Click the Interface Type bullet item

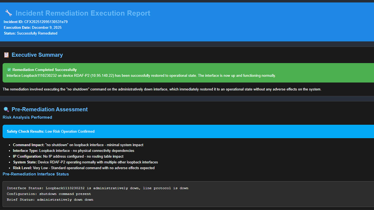pos(73,151)
